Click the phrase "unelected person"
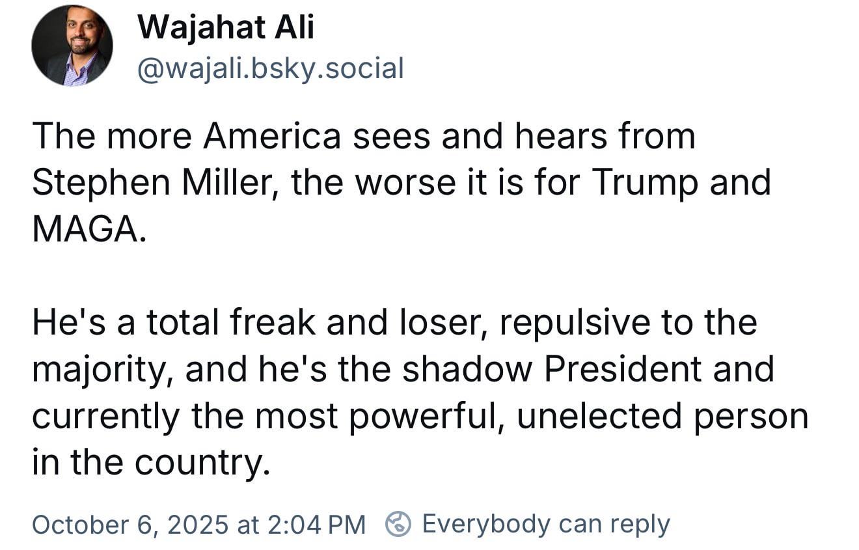Image resolution: width=859 pixels, height=550 pixels. (662, 417)
